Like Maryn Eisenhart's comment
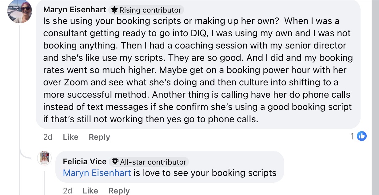Viewport: 379px width, 195px height. tap(70, 137)
